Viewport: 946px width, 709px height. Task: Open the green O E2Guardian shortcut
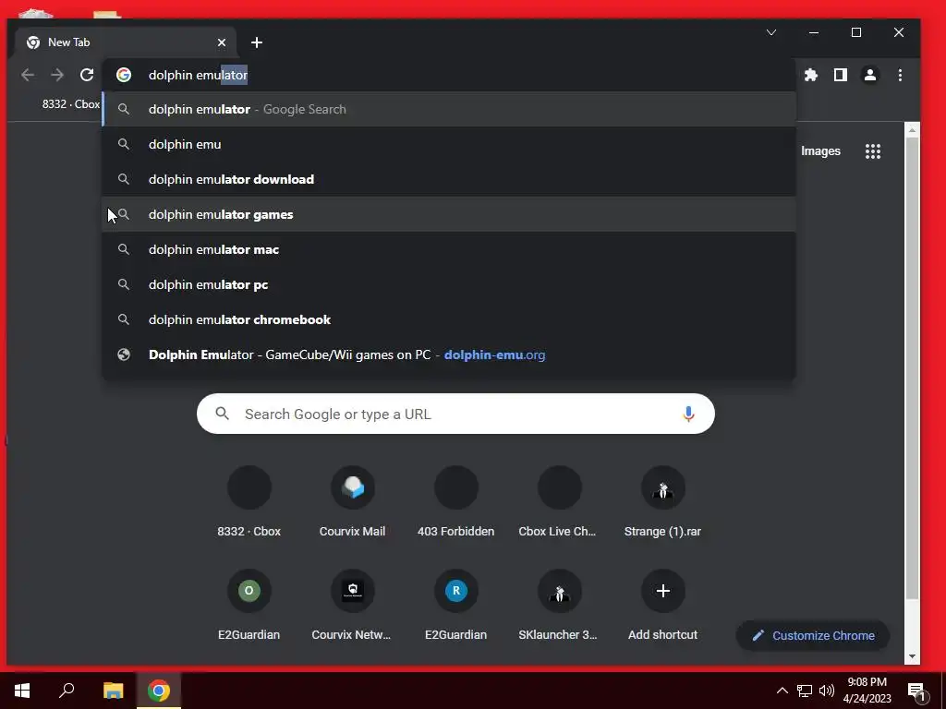click(x=249, y=605)
